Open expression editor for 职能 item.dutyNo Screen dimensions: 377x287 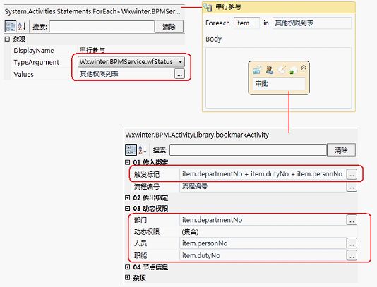tap(352, 255)
